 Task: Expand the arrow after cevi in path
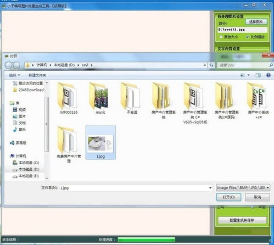[92, 65]
